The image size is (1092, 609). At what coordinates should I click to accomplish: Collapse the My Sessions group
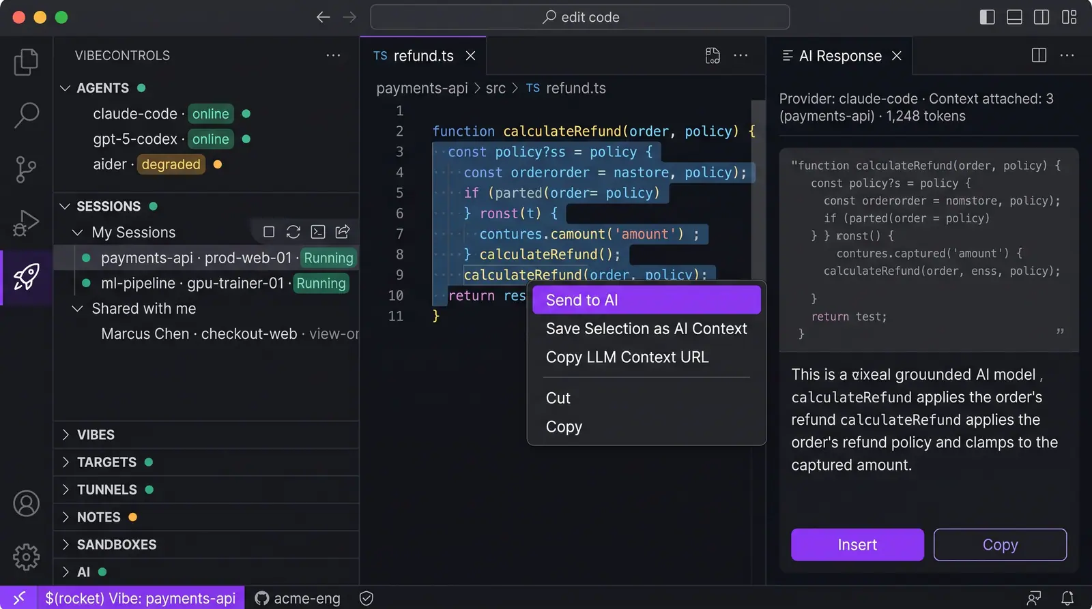(x=78, y=233)
